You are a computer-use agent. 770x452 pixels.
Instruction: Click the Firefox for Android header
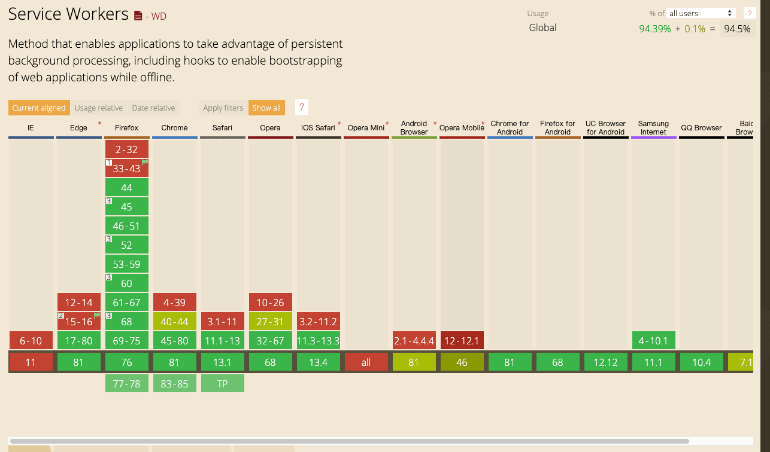[558, 128]
